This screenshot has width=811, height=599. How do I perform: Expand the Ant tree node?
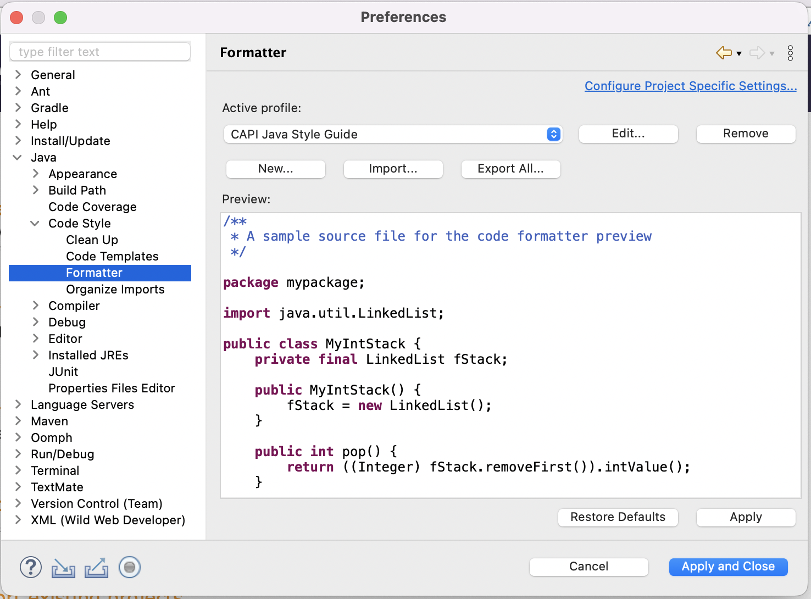pos(18,91)
